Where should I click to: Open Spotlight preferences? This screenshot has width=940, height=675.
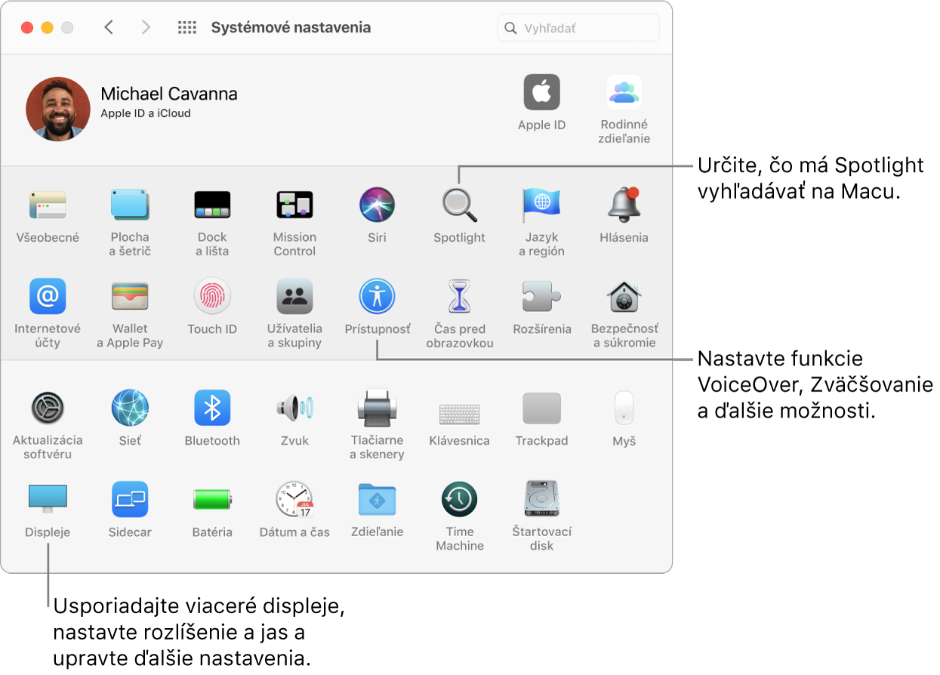[x=459, y=205]
